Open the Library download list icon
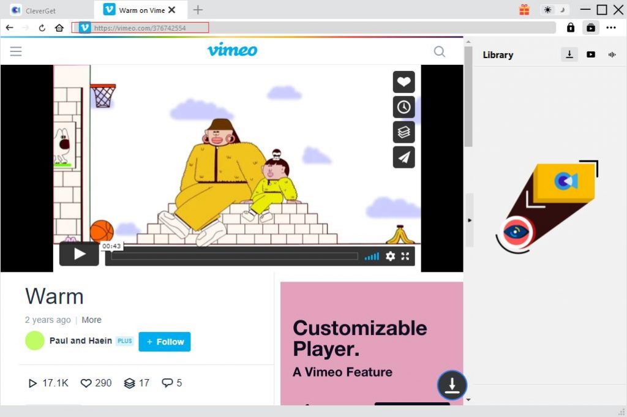This screenshot has height=417, width=627. coord(569,54)
